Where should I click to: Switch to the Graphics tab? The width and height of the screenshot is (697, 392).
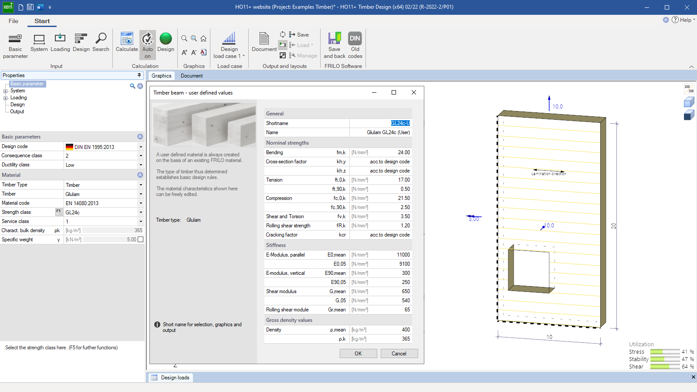tap(161, 76)
